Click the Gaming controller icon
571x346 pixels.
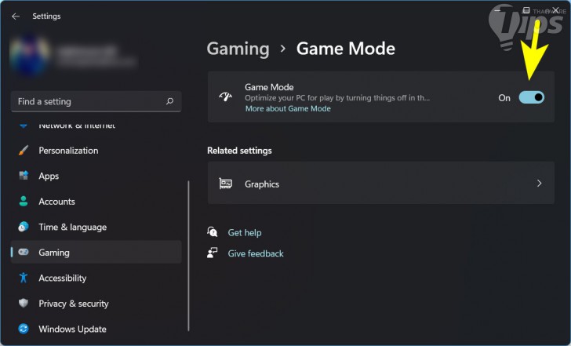[x=24, y=252]
